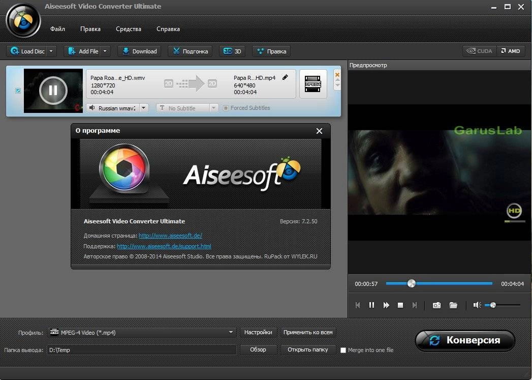Toggle CUDA acceleration
Viewport: 532px width, 380px height.
[480, 51]
